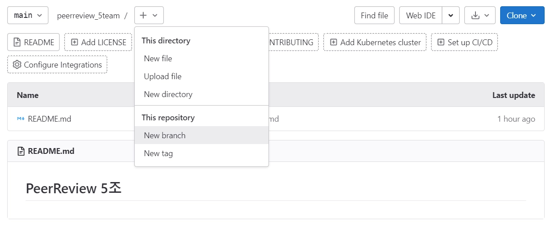The image size is (550, 225).
Task: Click the Configure Integrations gear icon
Action: (x=17, y=65)
